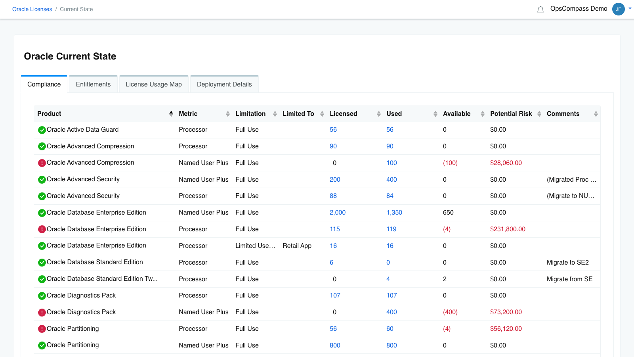Click sort arrows on Potential Risk column

(539, 114)
